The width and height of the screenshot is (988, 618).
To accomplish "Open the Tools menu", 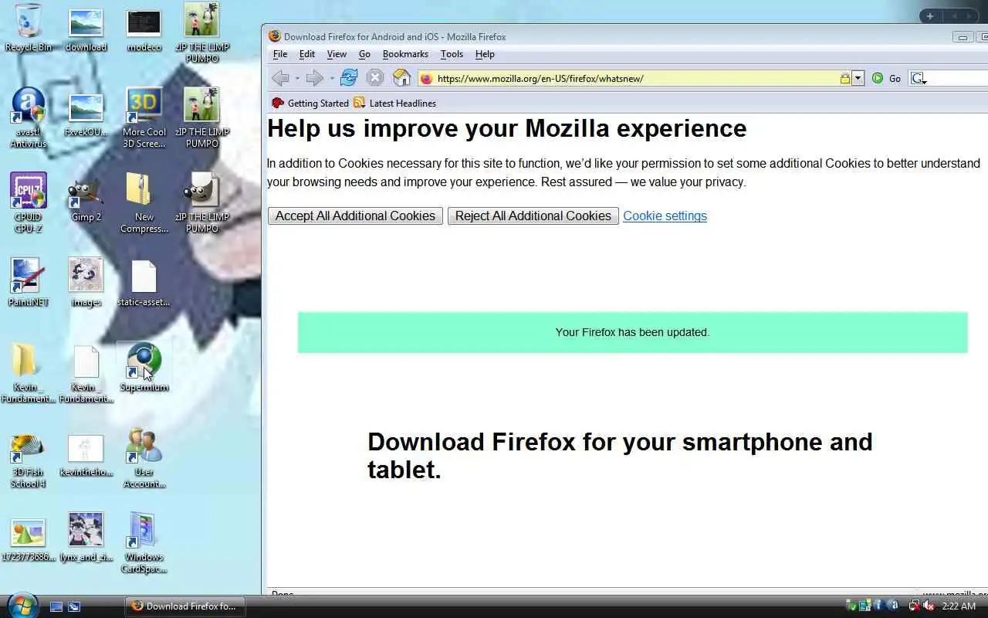I will (x=452, y=54).
